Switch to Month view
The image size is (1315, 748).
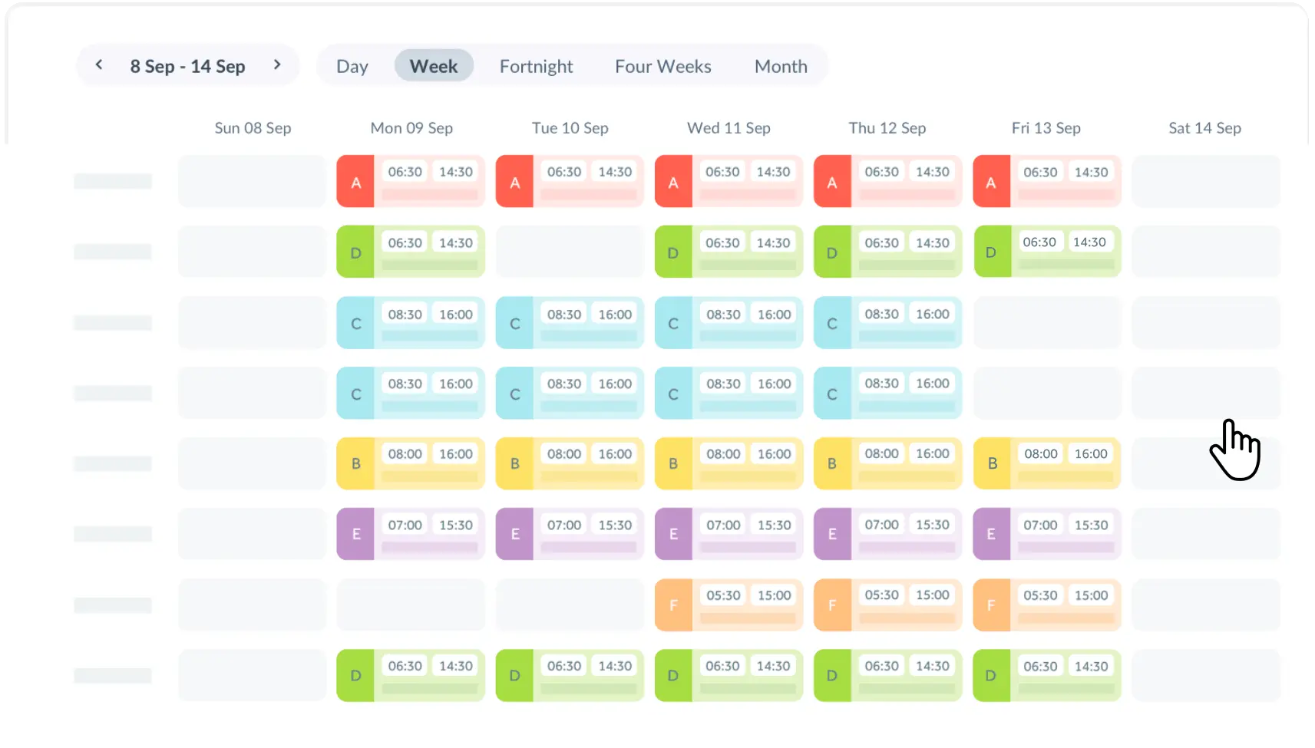(781, 67)
